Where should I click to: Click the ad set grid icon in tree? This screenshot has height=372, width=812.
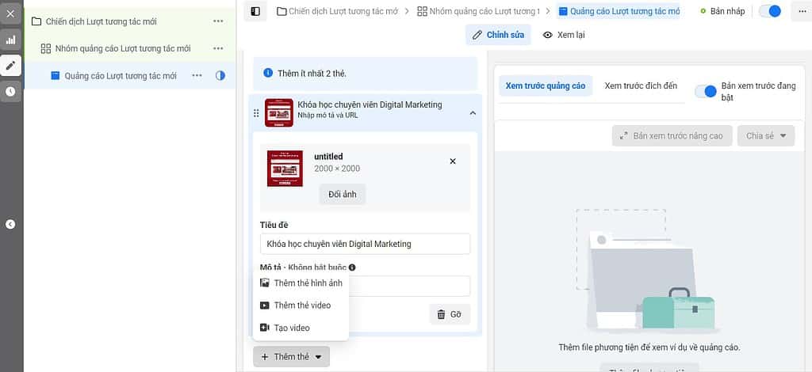click(45, 48)
